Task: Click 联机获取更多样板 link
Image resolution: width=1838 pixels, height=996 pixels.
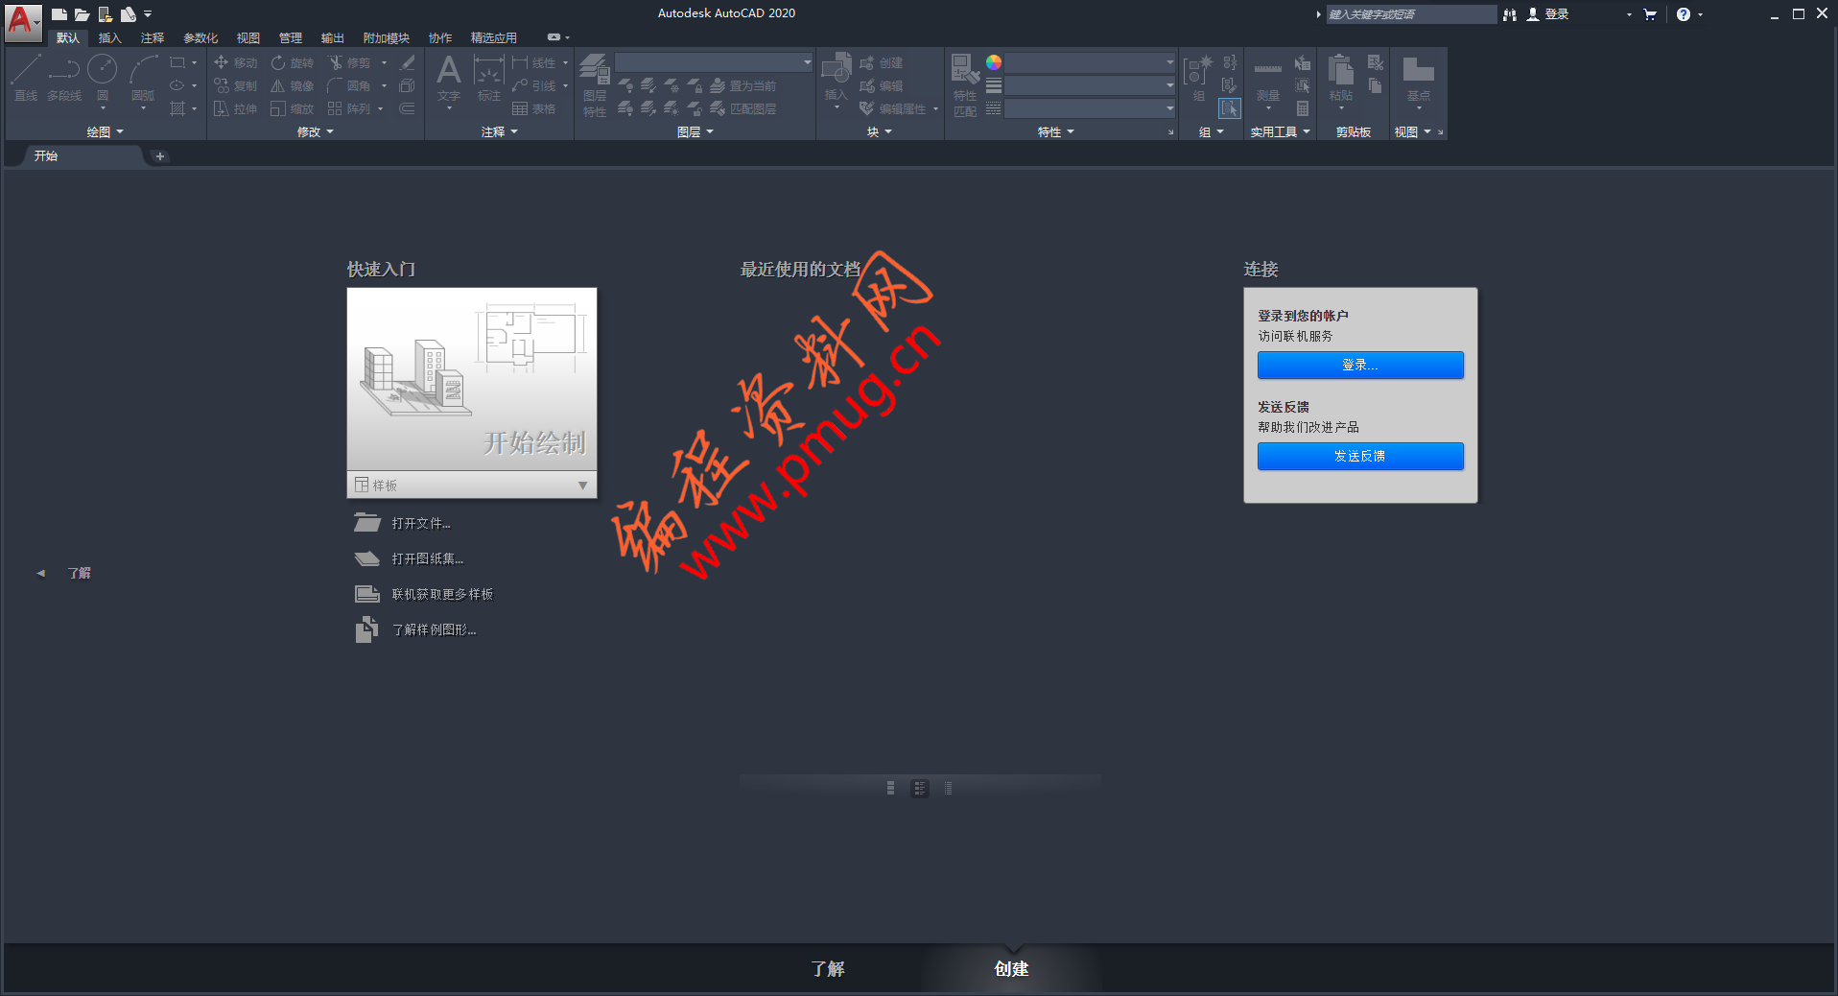Action: 442,594
